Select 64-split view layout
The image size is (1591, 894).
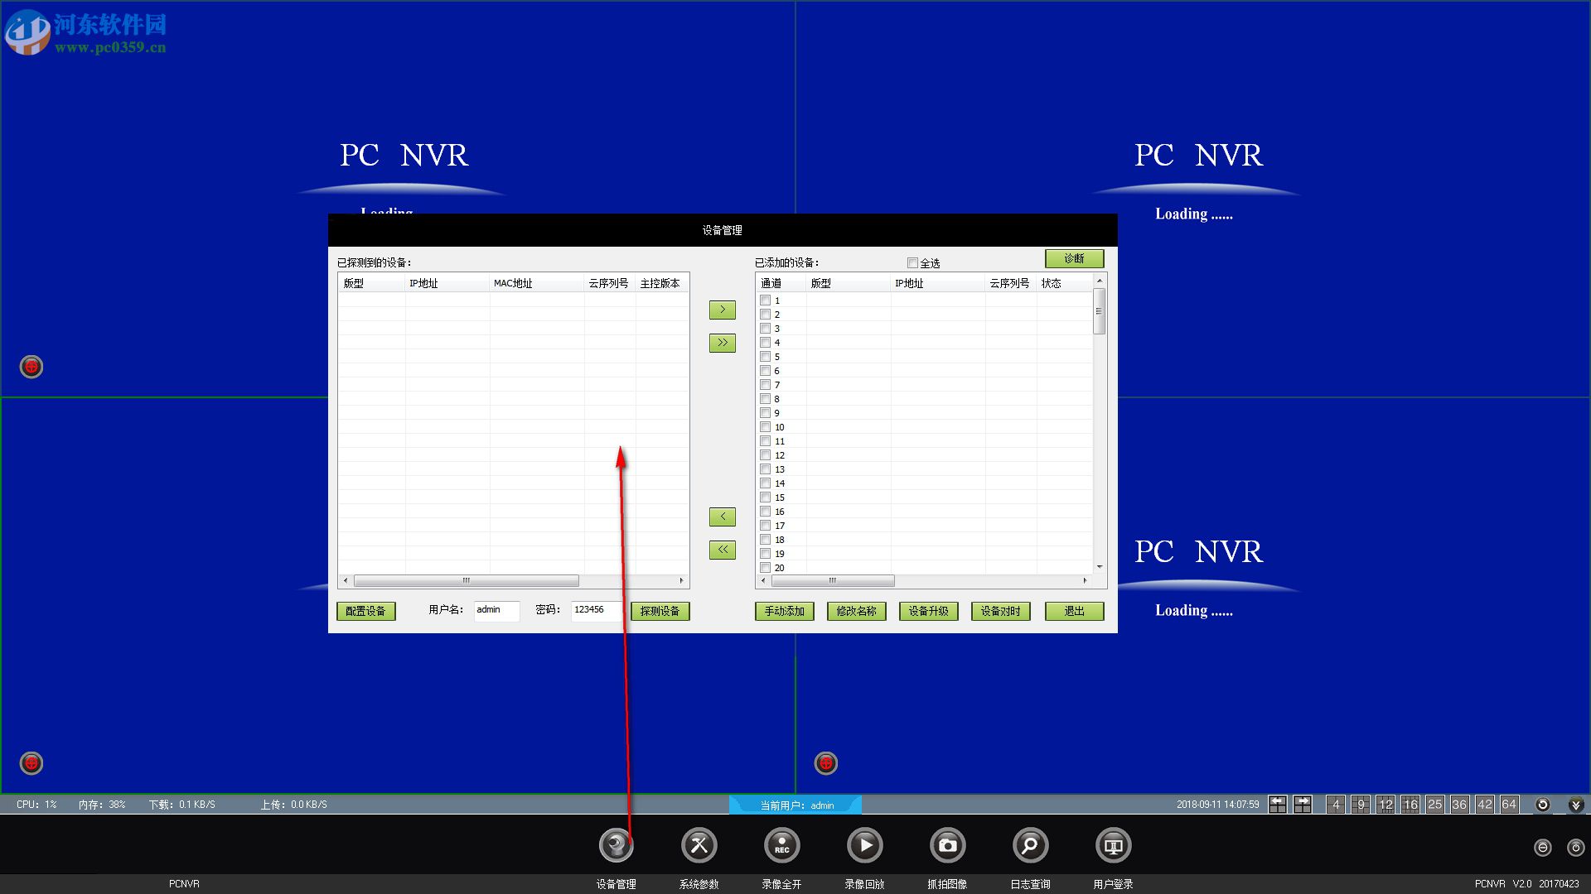[x=1509, y=805]
